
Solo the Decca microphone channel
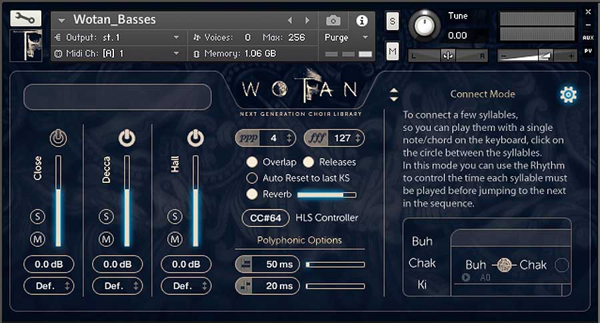(x=106, y=216)
